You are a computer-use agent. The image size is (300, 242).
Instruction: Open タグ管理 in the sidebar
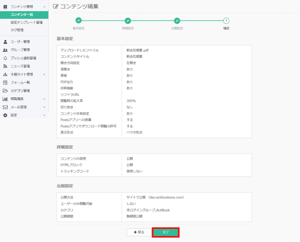(x=17, y=30)
